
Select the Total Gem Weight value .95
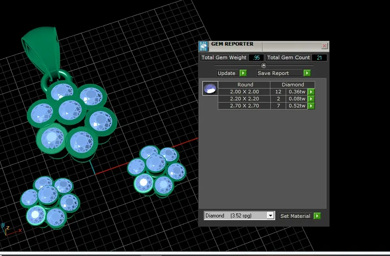256,58
